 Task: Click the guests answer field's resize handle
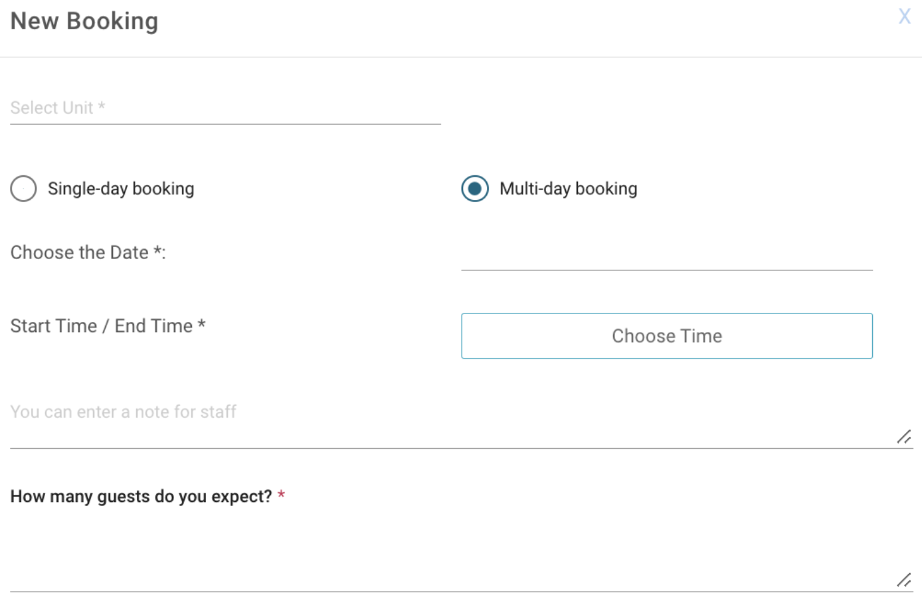[904, 580]
